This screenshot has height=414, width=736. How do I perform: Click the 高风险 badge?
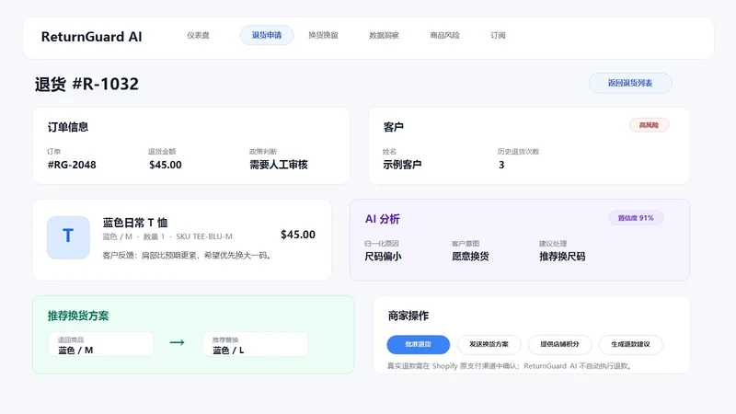pyautogui.click(x=650, y=125)
